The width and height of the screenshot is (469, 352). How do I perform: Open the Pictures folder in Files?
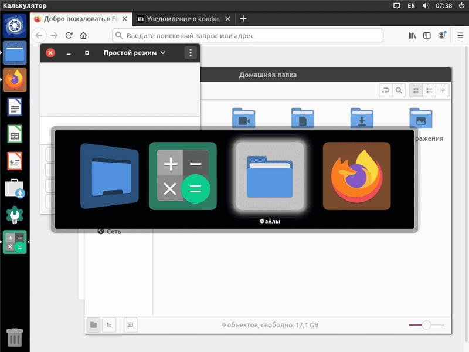click(421, 119)
